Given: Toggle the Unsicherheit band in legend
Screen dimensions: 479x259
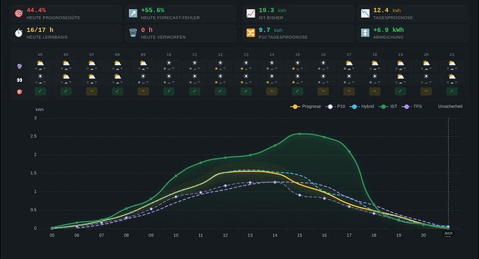Looking at the screenshot, I should [x=450, y=107].
